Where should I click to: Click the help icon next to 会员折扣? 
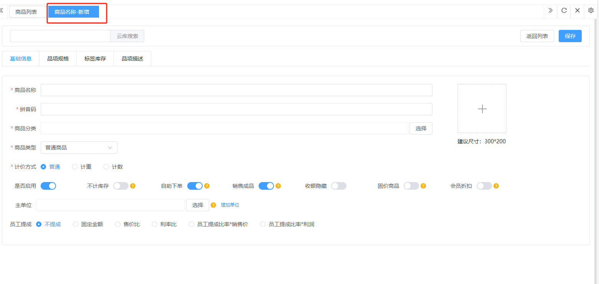[496, 186]
